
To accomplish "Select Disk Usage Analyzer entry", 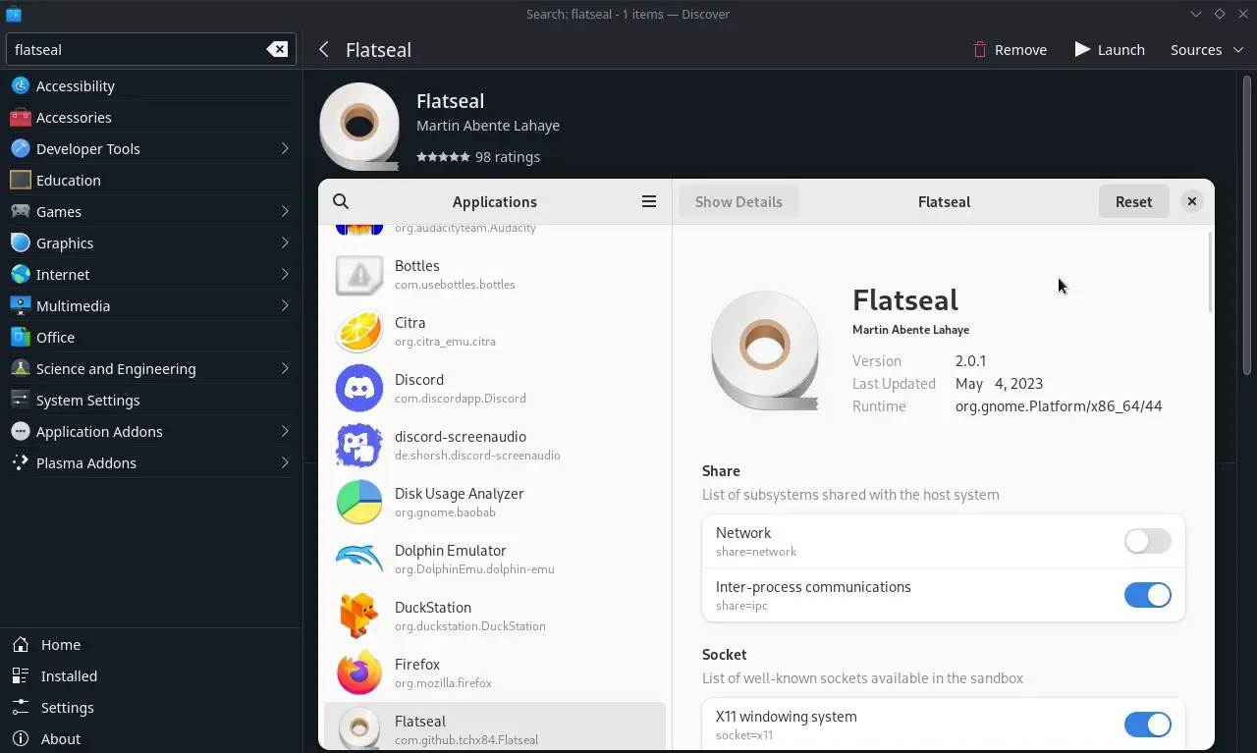I will coord(495,502).
